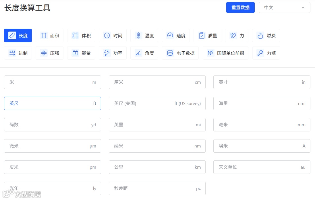Click the 光年 (ly) input field

(x=53, y=188)
